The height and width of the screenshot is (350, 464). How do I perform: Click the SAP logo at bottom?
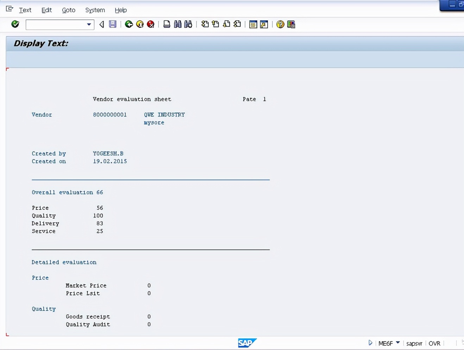[x=247, y=343]
